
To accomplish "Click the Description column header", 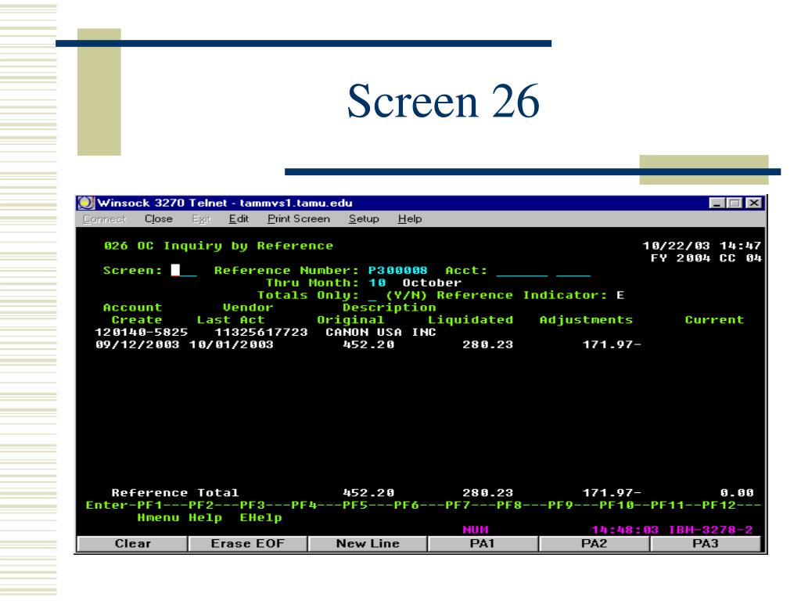I will pos(390,308).
